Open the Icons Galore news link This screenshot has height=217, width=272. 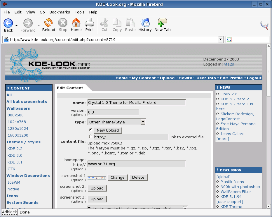coord(232,134)
